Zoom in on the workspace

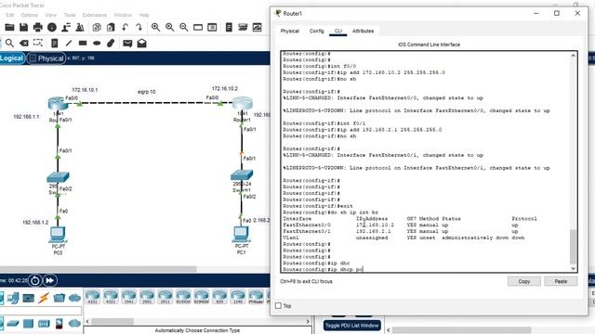155,27
